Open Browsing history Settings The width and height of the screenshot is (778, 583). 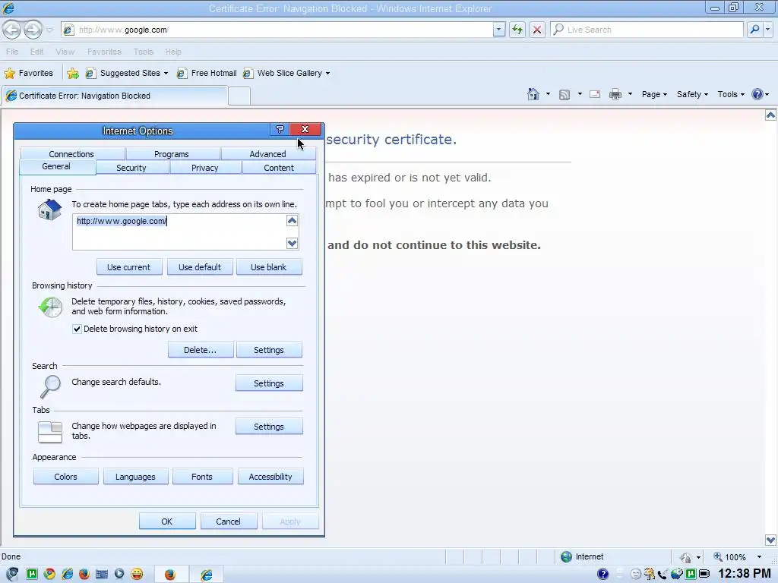point(269,349)
